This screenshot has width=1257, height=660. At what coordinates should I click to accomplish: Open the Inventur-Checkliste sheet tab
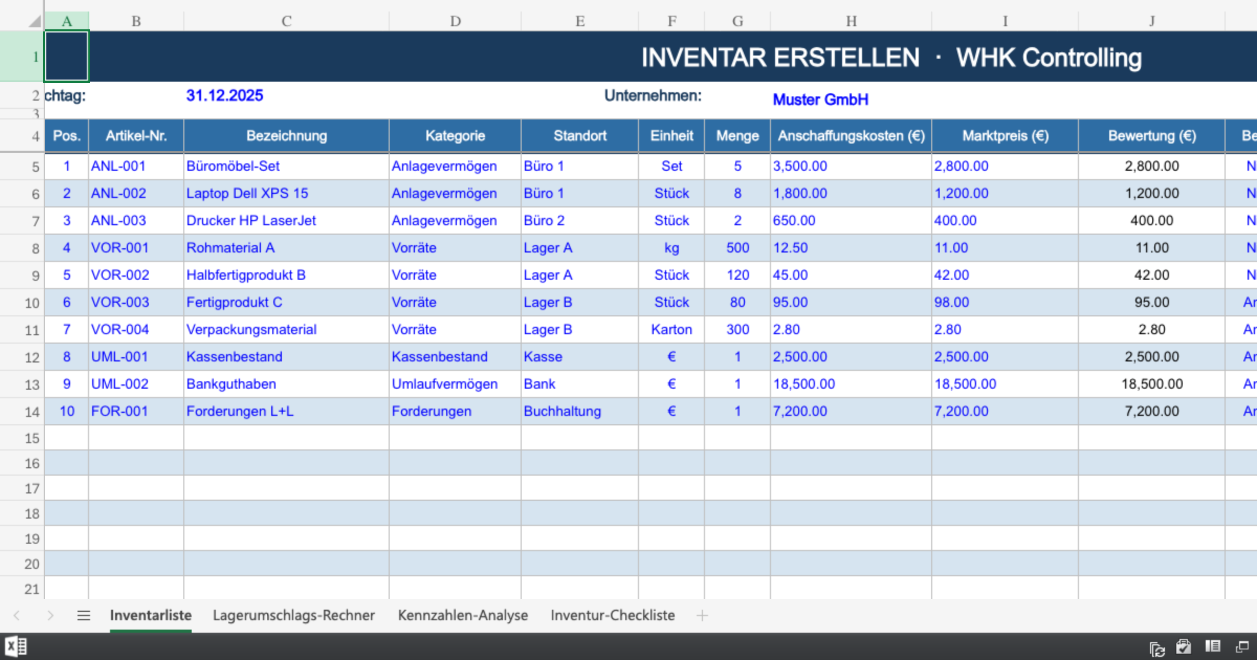tap(613, 615)
